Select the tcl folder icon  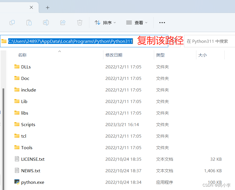pyautogui.click(x=17, y=136)
